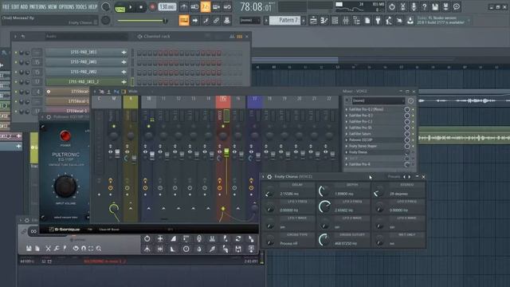This screenshot has height=287, width=510.
Task: Toggle the note/clip grouping link icon
Action: pyautogui.click(x=216, y=21)
